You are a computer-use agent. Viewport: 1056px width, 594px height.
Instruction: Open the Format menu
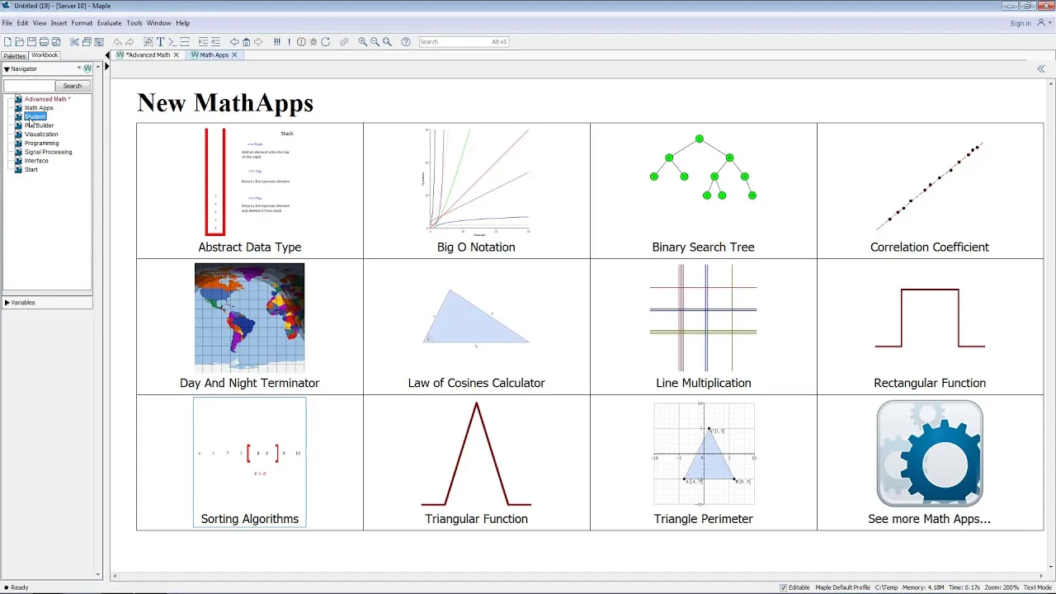click(82, 23)
